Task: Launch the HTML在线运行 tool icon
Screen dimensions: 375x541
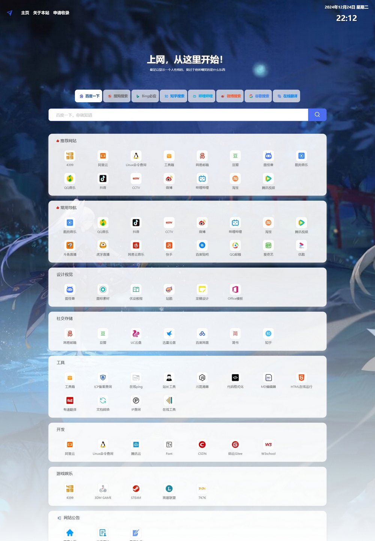Action: (301, 378)
